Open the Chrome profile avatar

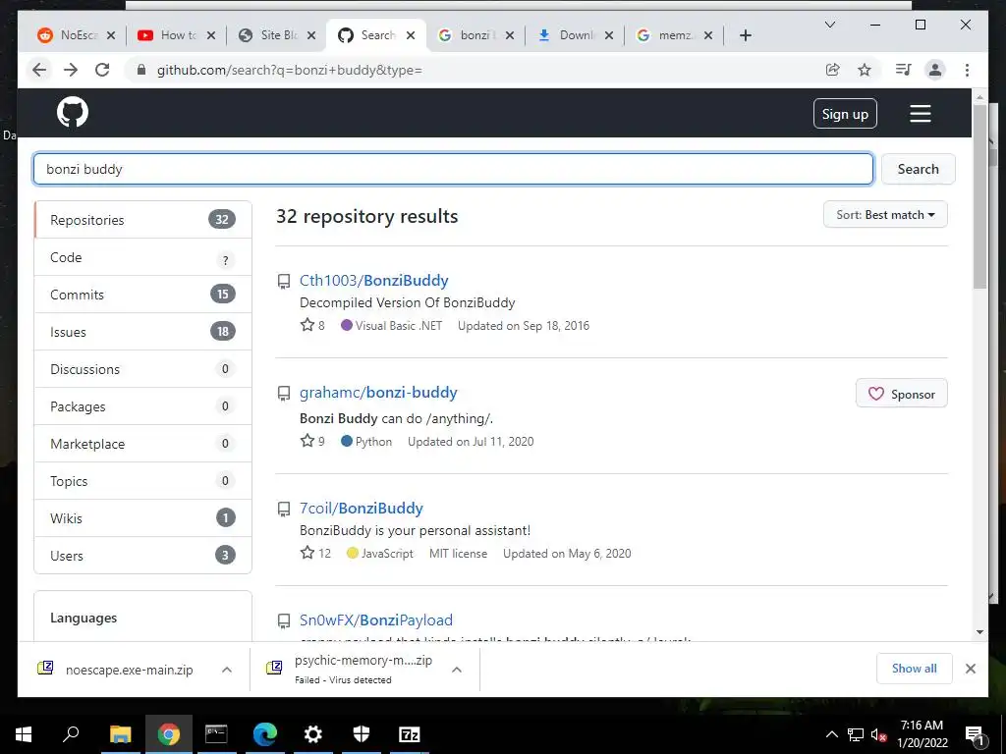tap(935, 70)
